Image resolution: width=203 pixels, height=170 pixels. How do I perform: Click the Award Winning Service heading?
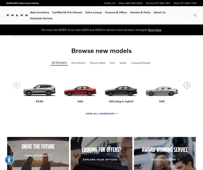165,150
